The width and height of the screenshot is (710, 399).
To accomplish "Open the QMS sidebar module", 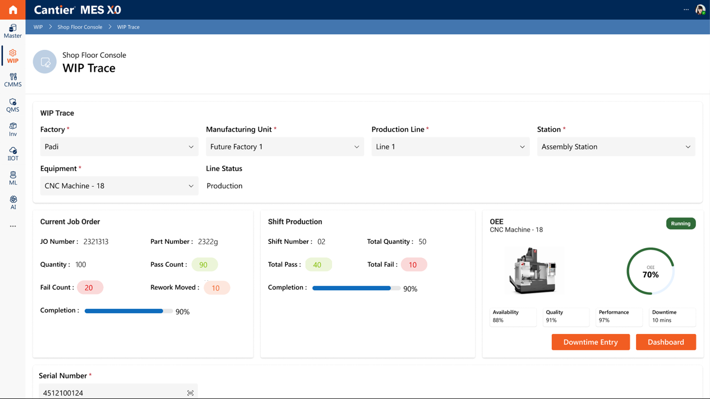I will [13, 105].
